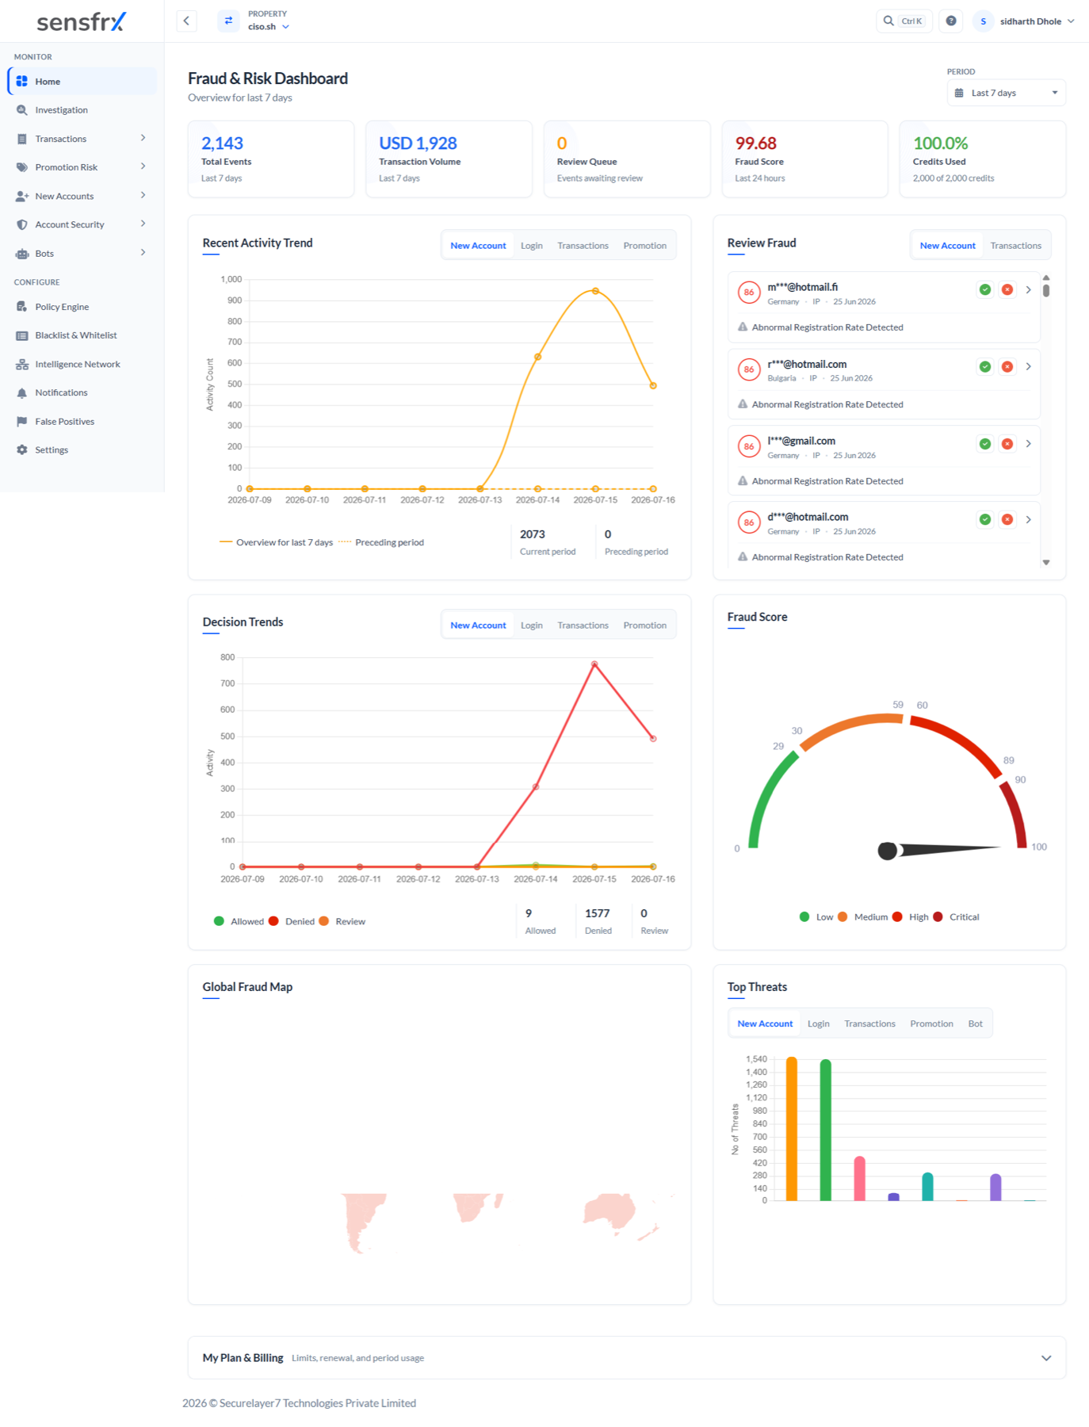Screen dimensions: 1089x1427
Task: Click the sensfrx logo
Action: (82, 21)
